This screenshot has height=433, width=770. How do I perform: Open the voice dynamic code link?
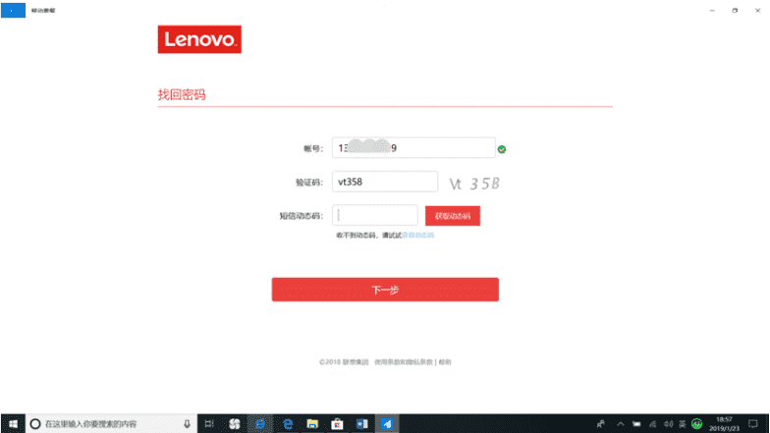[418, 236]
